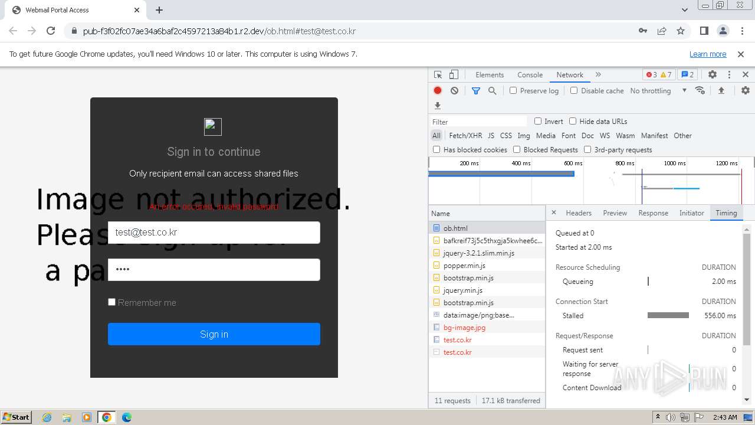Viewport: 755px width, 425px height.
Task: Follow the Learn more link
Action: click(x=708, y=54)
